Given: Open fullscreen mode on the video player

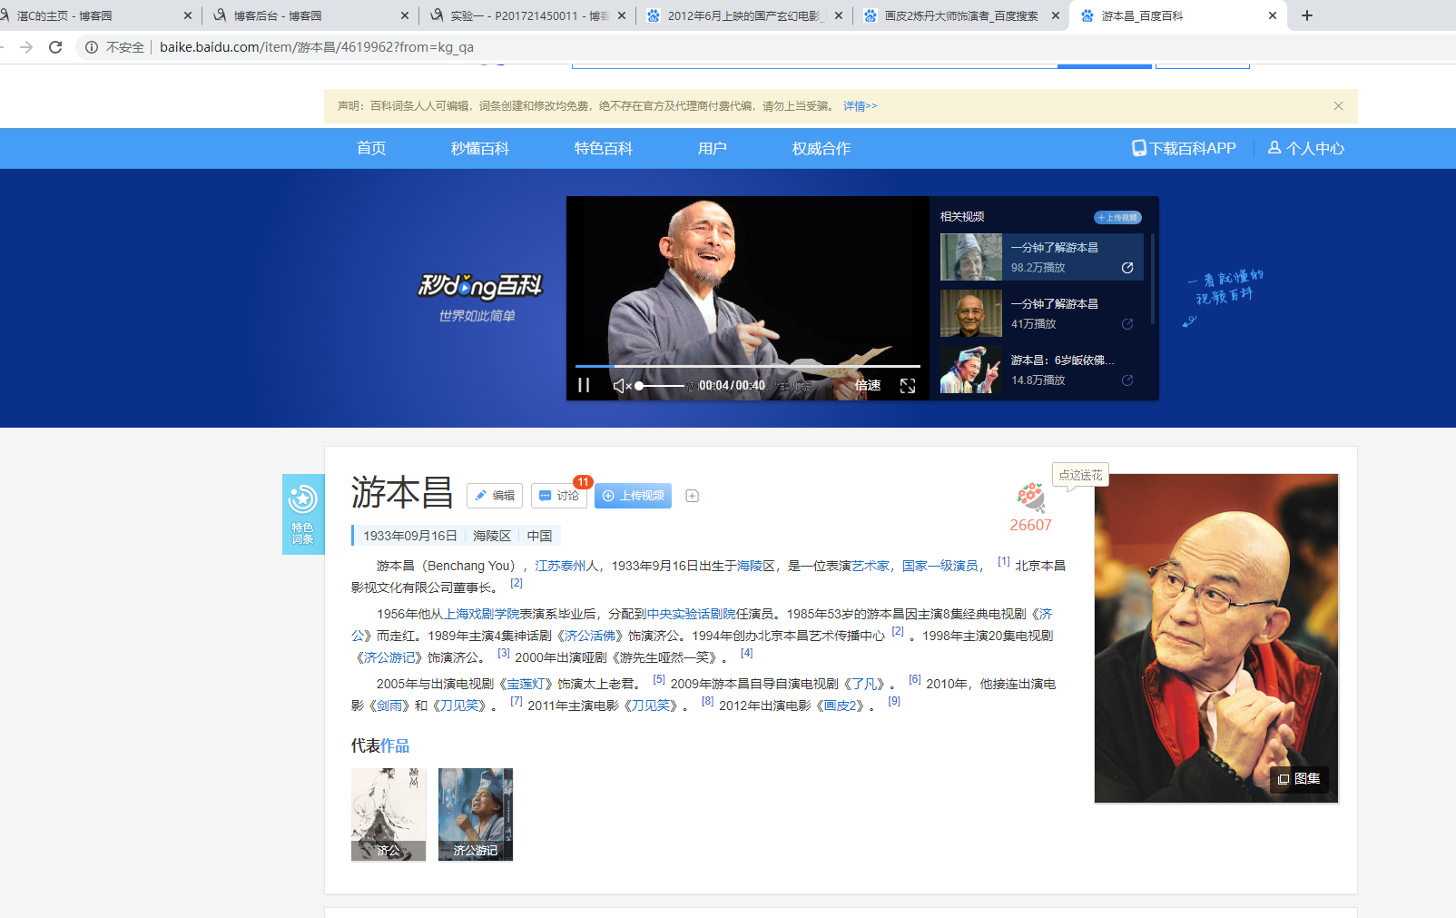Looking at the screenshot, I should click(x=908, y=386).
